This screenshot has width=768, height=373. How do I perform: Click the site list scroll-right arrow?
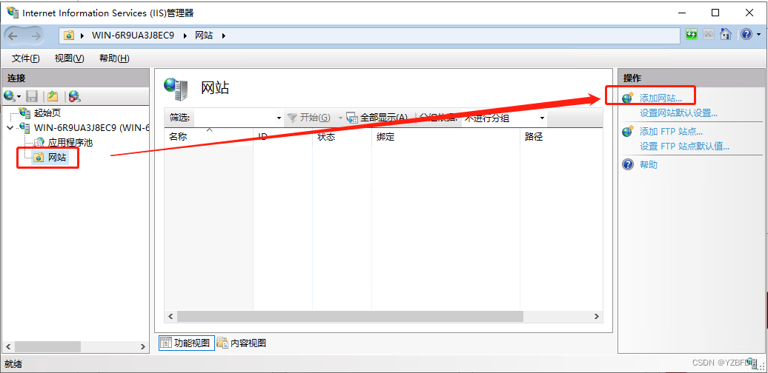(x=596, y=317)
